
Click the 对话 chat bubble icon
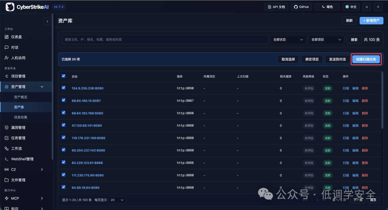click(7, 47)
